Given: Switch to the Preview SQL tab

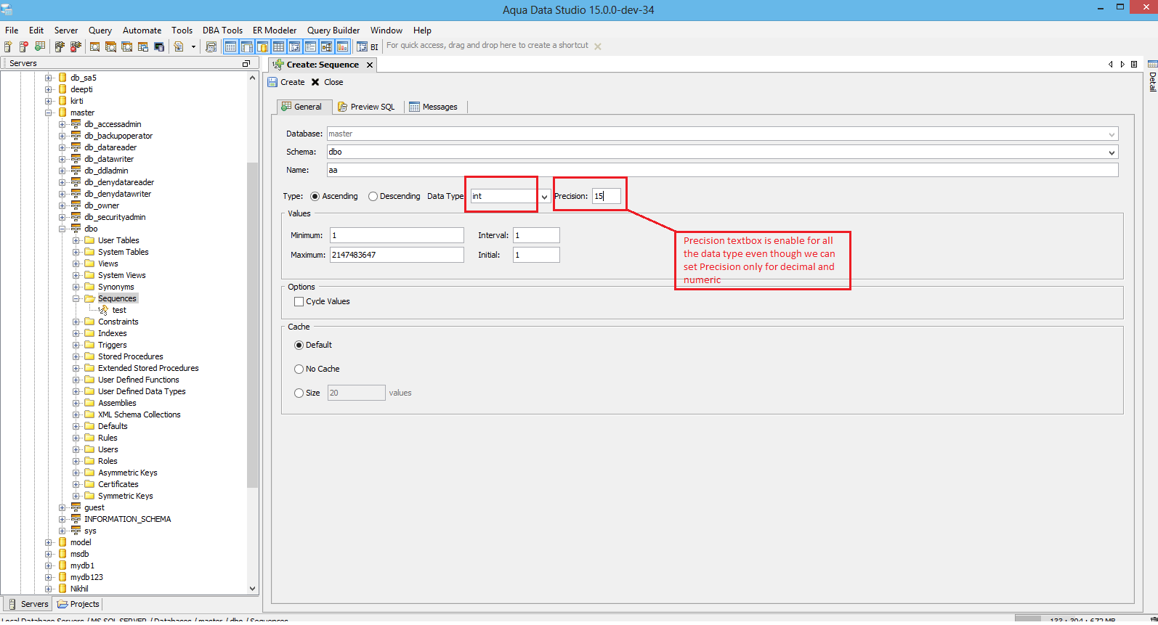Looking at the screenshot, I should tap(367, 107).
